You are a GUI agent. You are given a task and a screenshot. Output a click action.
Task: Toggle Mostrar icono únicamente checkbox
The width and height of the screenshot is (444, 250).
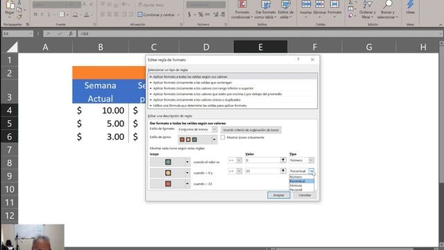pos(223,137)
